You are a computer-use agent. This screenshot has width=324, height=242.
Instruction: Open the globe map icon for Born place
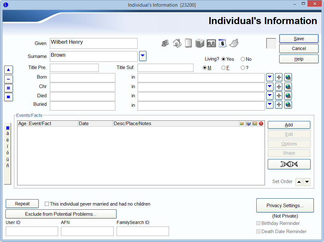pyautogui.click(x=288, y=78)
